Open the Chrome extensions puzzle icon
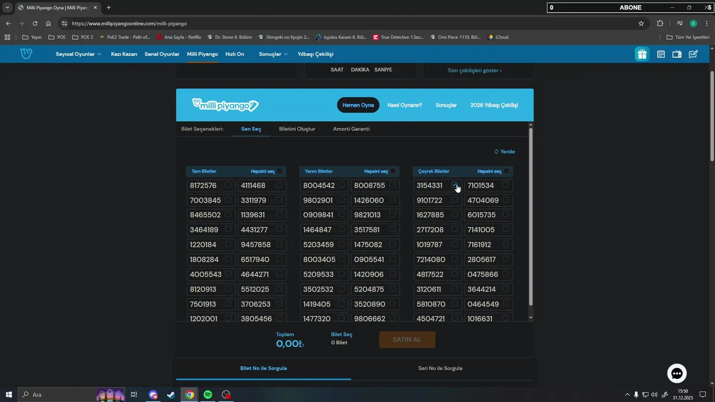Screen dimensions: 715x402 pyautogui.click(x=660, y=23)
